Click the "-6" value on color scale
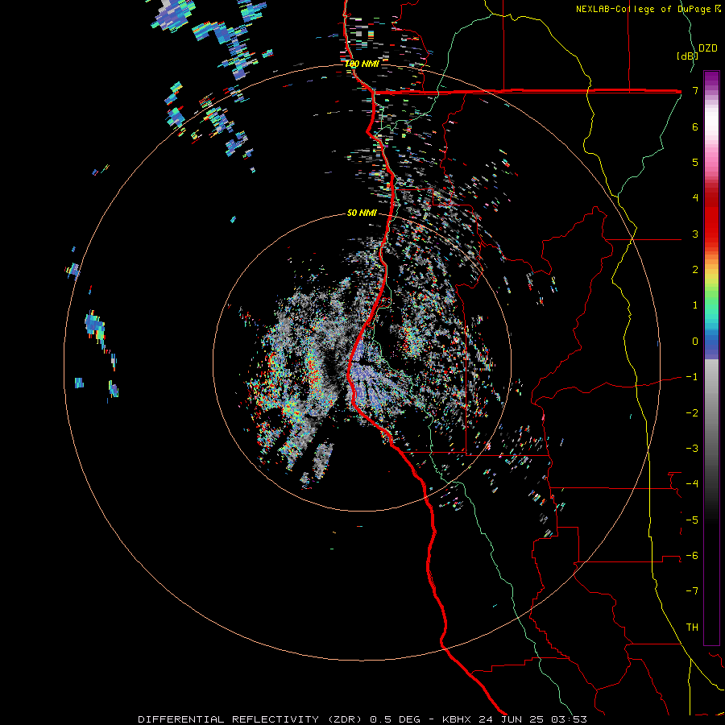 [x=692, y=556]
